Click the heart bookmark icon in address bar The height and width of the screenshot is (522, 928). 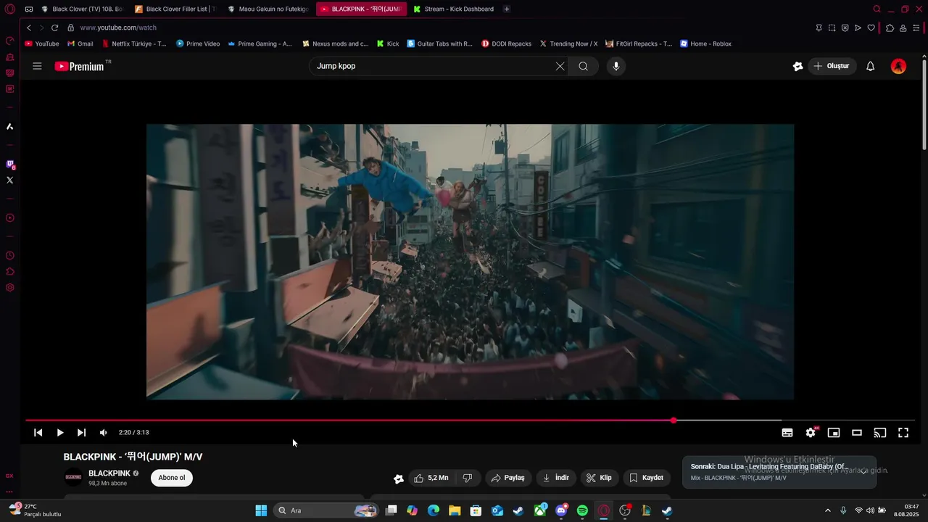pyautogui.click(x=871, y=28)
